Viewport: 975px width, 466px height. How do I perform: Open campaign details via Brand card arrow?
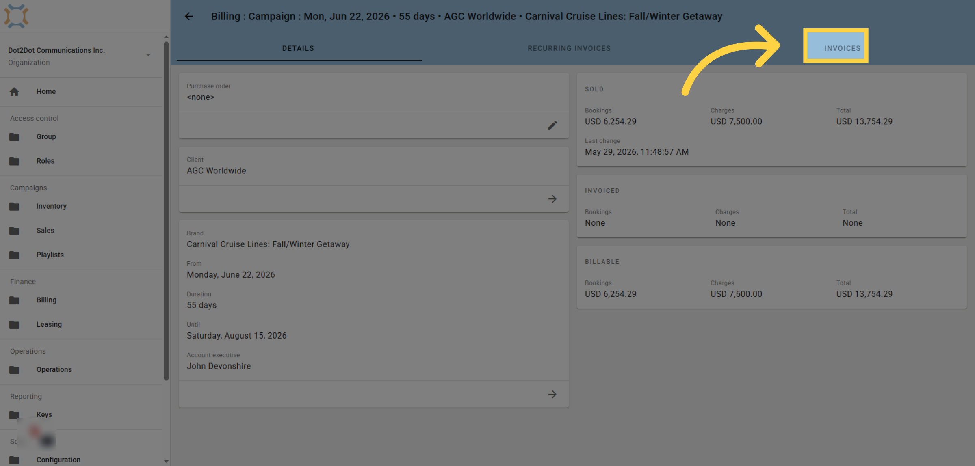552,394
